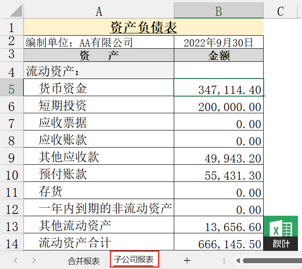Select row 14 header
The image size is (302, 269).
(12, 241)
